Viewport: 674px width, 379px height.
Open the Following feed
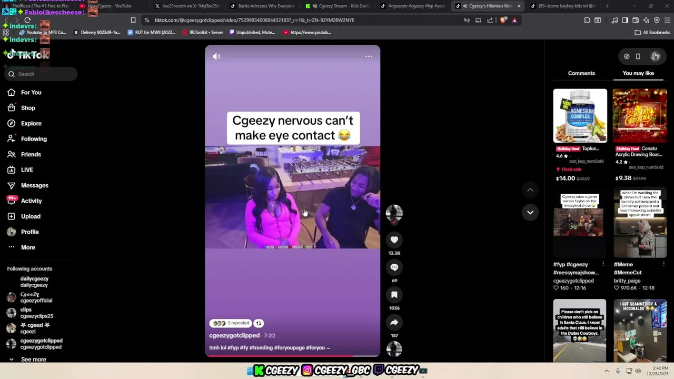(27, 139)
